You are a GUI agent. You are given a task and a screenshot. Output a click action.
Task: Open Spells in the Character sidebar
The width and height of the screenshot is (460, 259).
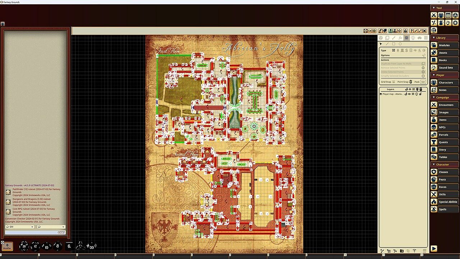pyautogui.click(x=445, y=209)
